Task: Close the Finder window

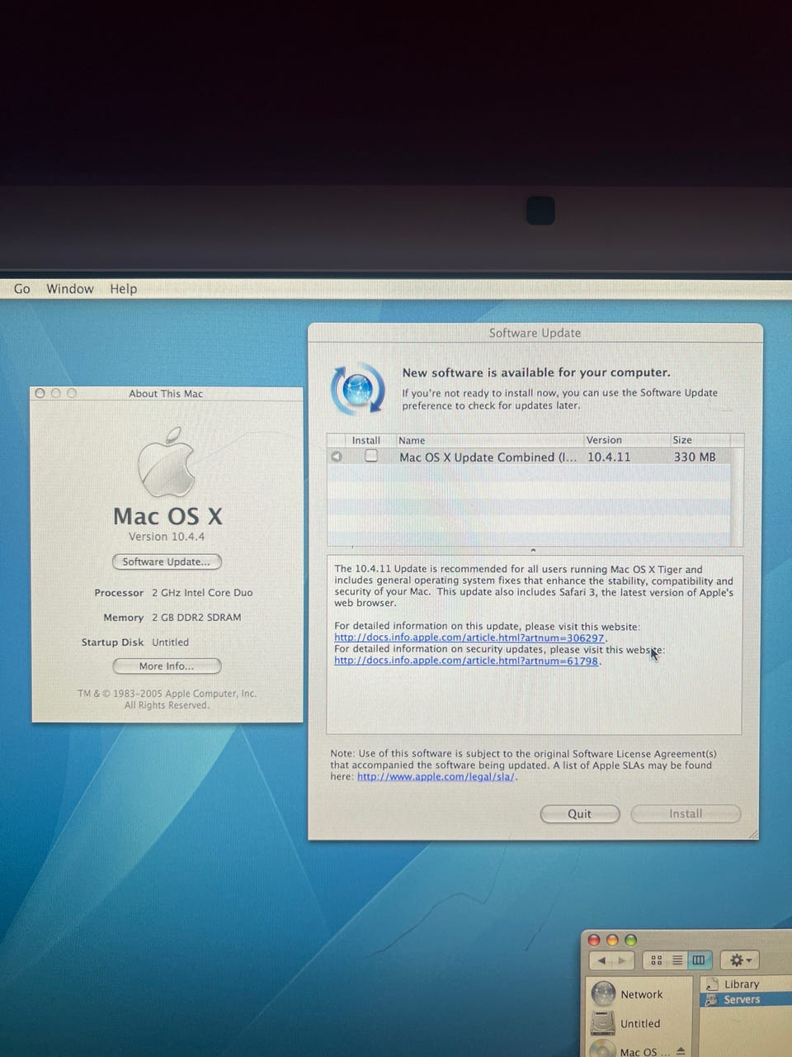Action: click(x=594, y=940)
